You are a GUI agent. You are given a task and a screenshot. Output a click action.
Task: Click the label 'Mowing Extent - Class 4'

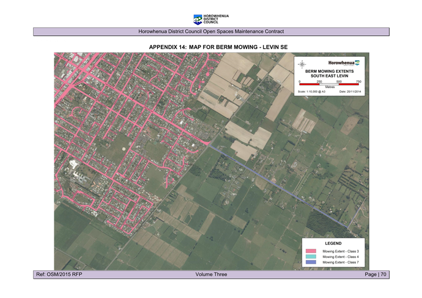click(x=340, y=257)
